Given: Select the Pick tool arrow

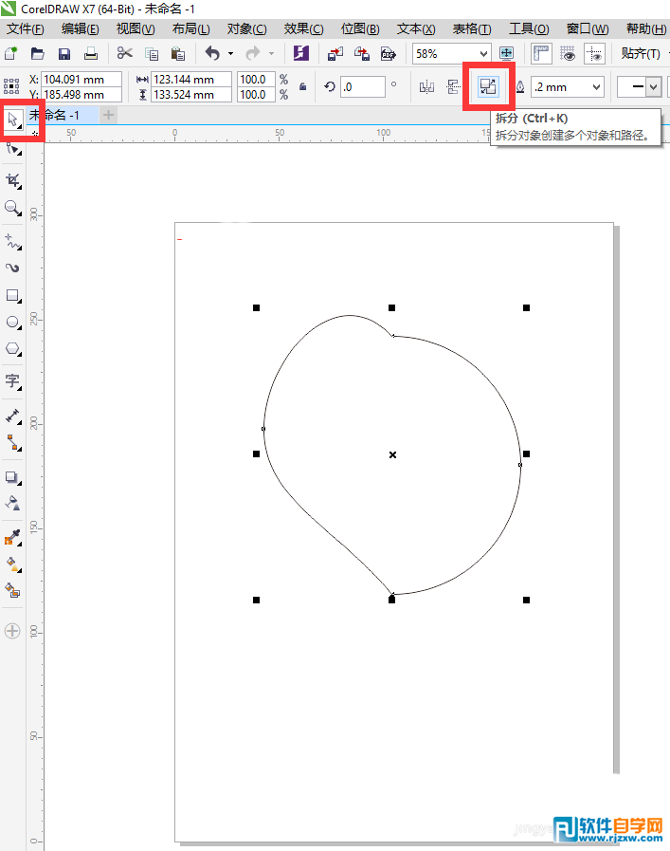Looking at the screenshot, I should point(12,119).
